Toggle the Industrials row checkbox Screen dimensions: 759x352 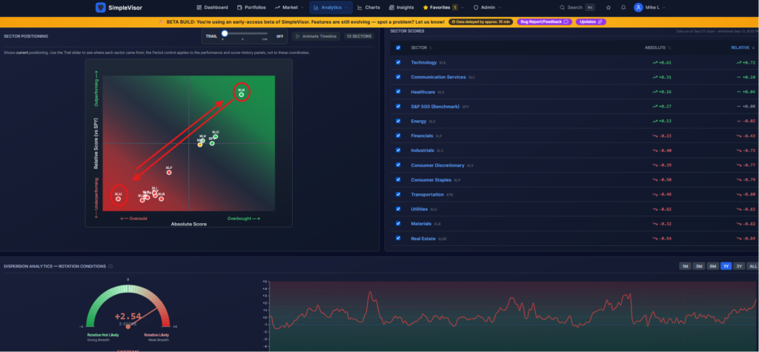click(x=398, y=150)
